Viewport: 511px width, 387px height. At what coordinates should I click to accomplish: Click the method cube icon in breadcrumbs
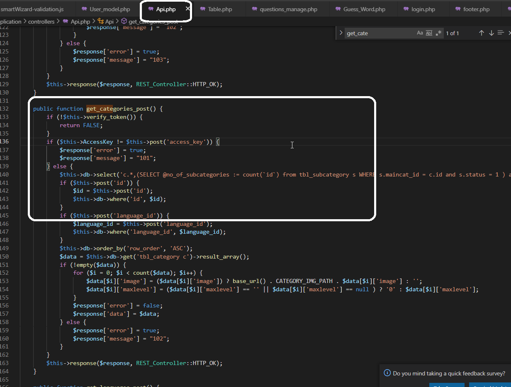click(124, 22)
